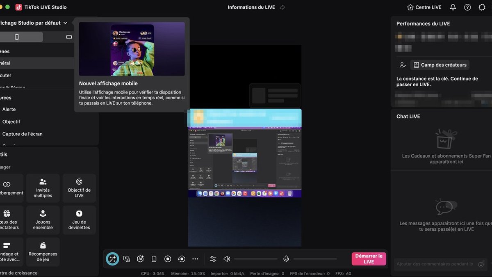Screen dimensions: 492x277
Task: Click the Perte d'images: 0 status text
Action: point(267,273)
